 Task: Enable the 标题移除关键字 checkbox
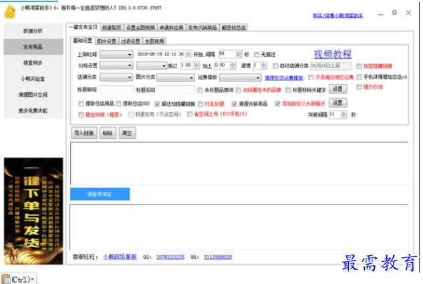pyautogui.click(x=288, y=90)
